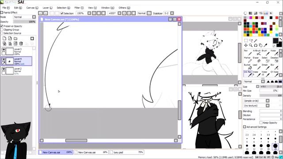The image size is (283, 159).
Task: Activate the rotate view tool
Action: (256, 45)
